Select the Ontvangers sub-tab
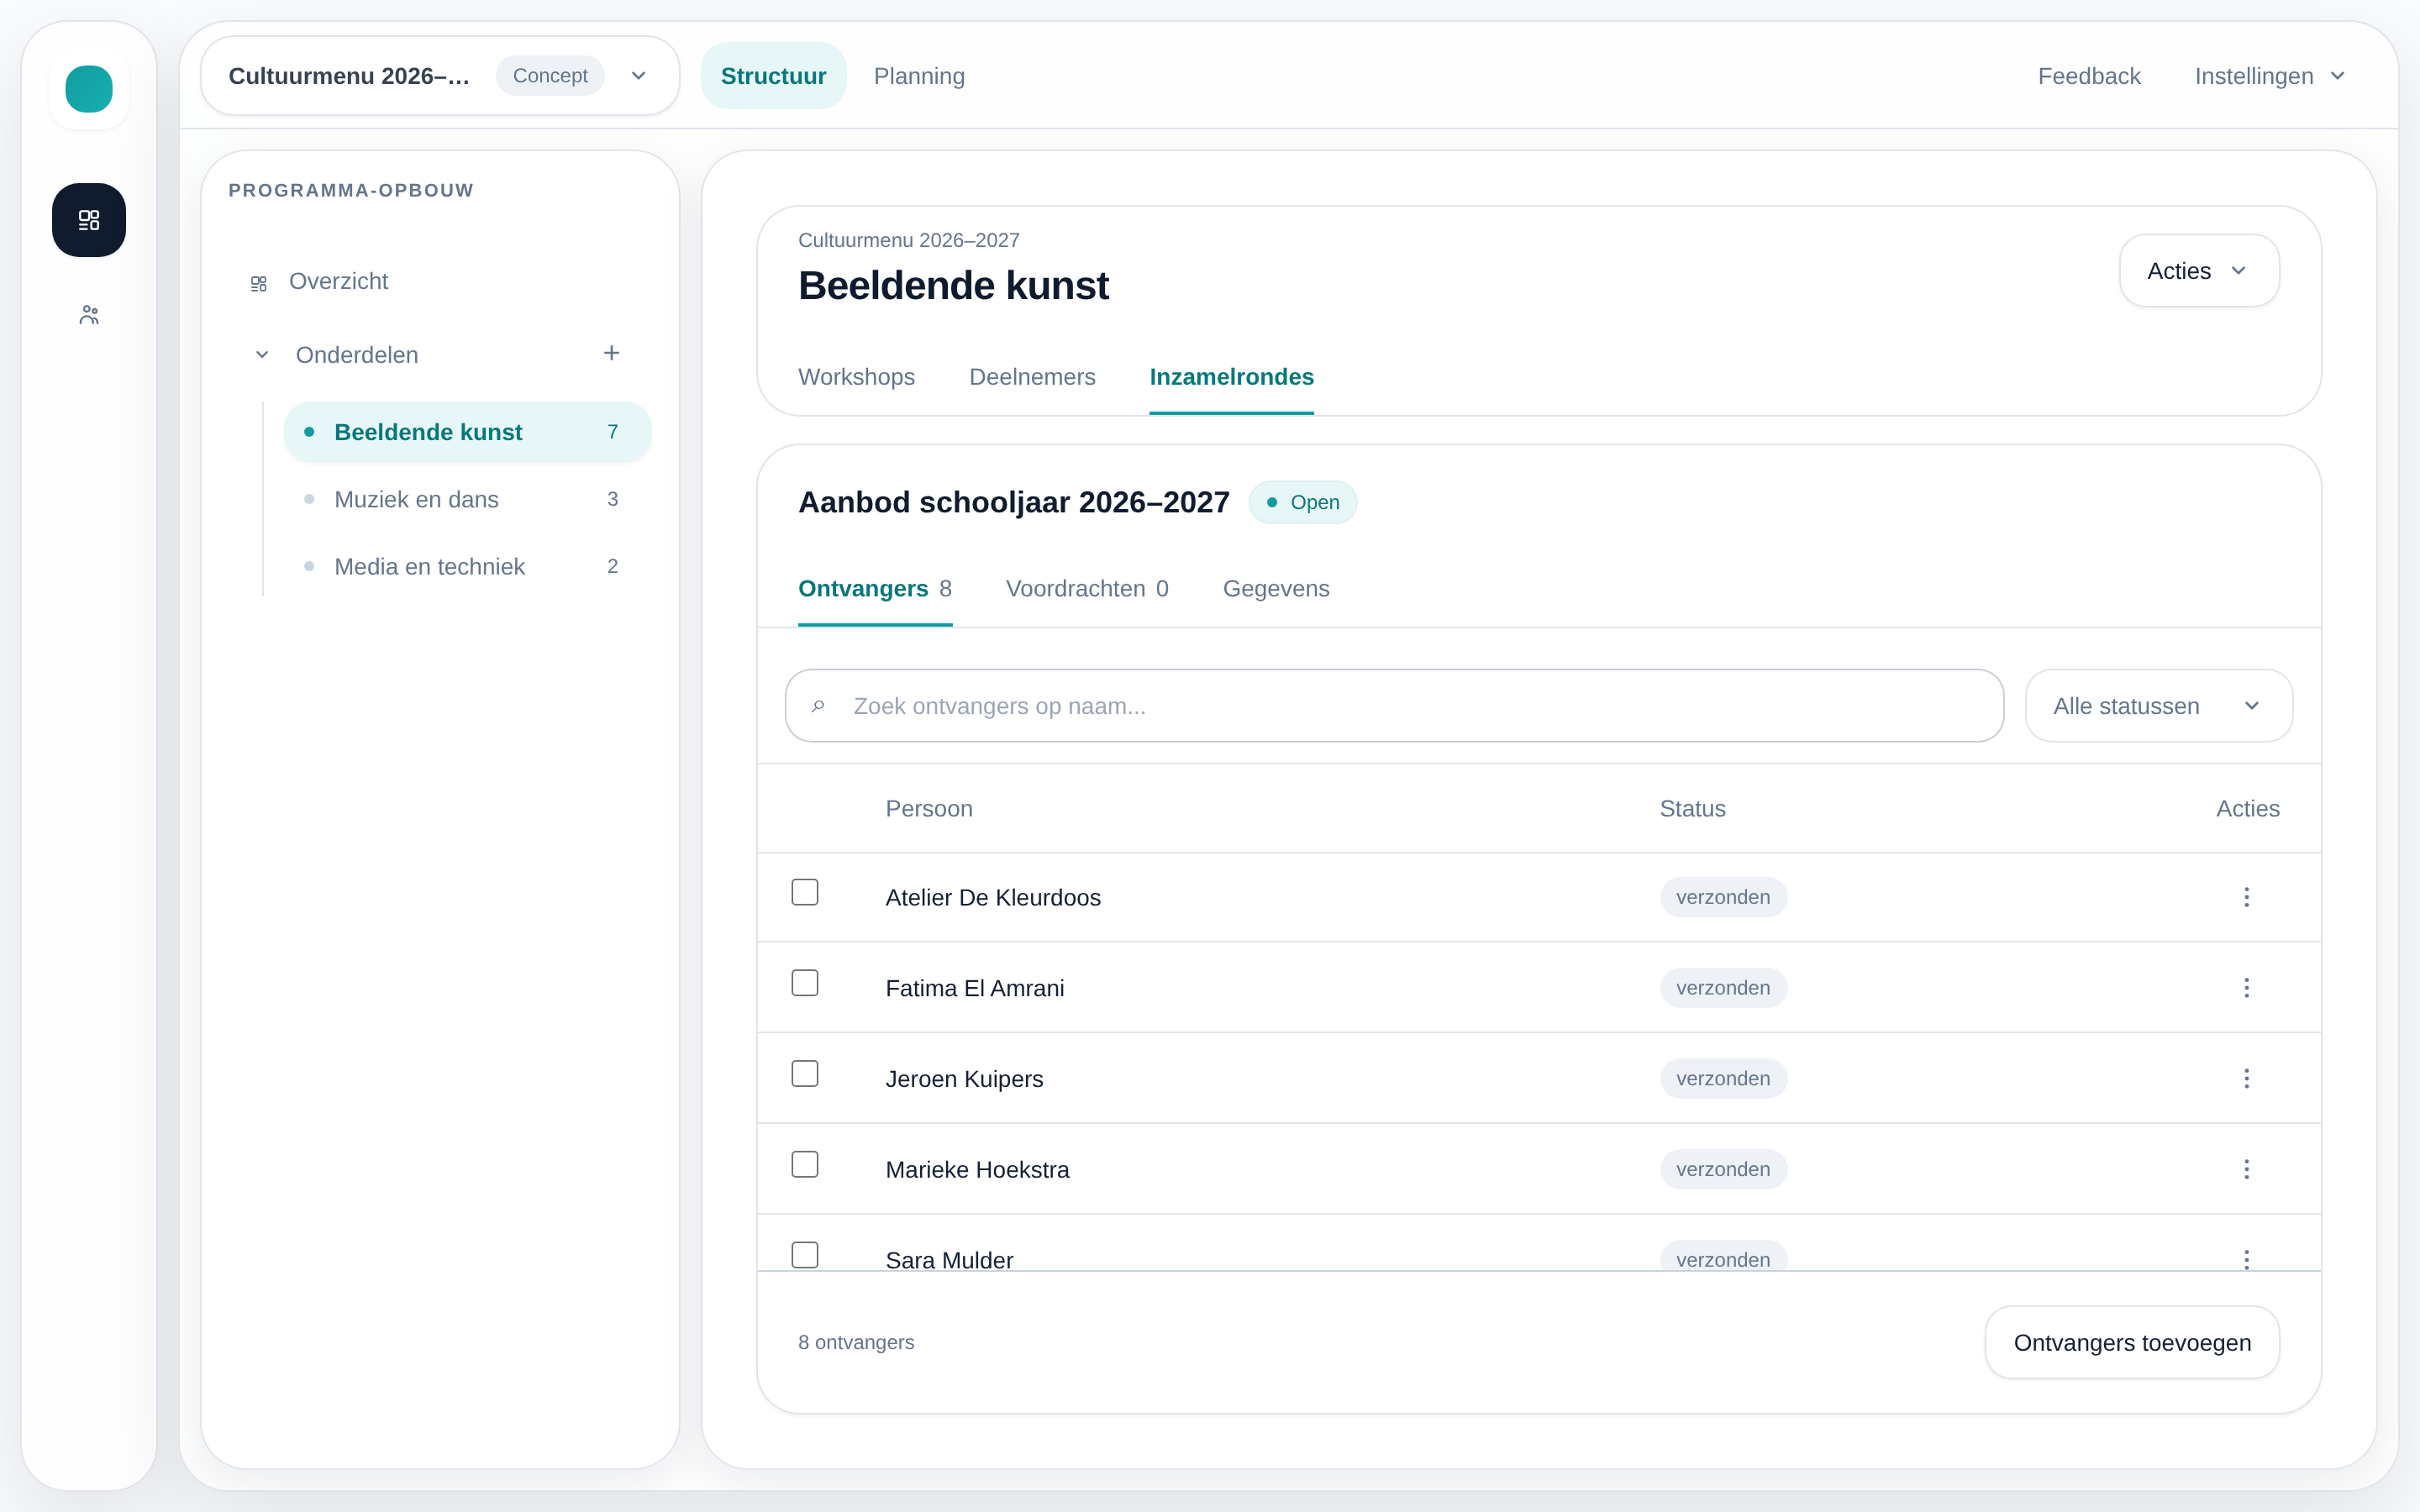2420x1512 pixels. [x=875, y=589]
